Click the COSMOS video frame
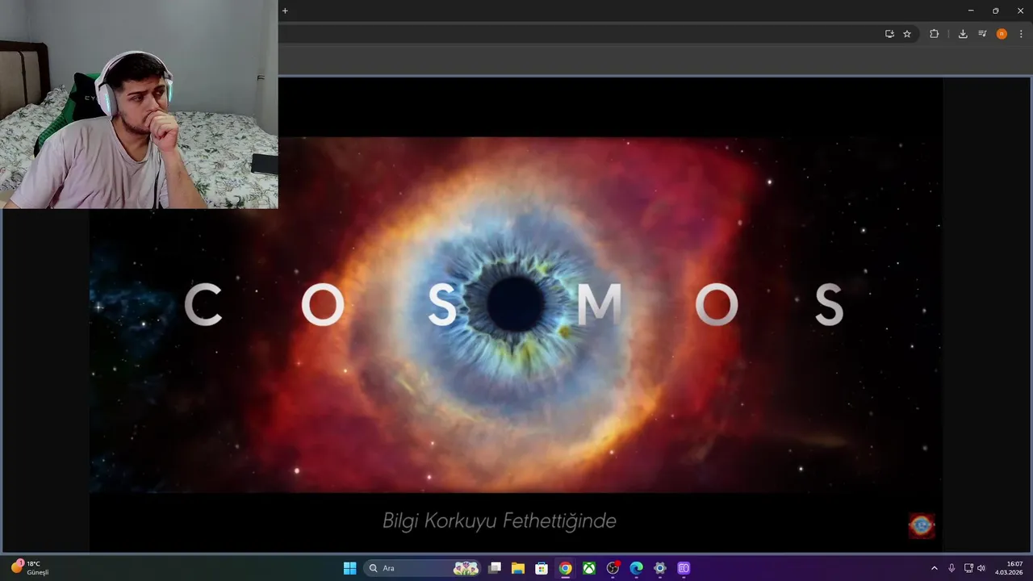The image size is (1033, 581). [516, 315]
